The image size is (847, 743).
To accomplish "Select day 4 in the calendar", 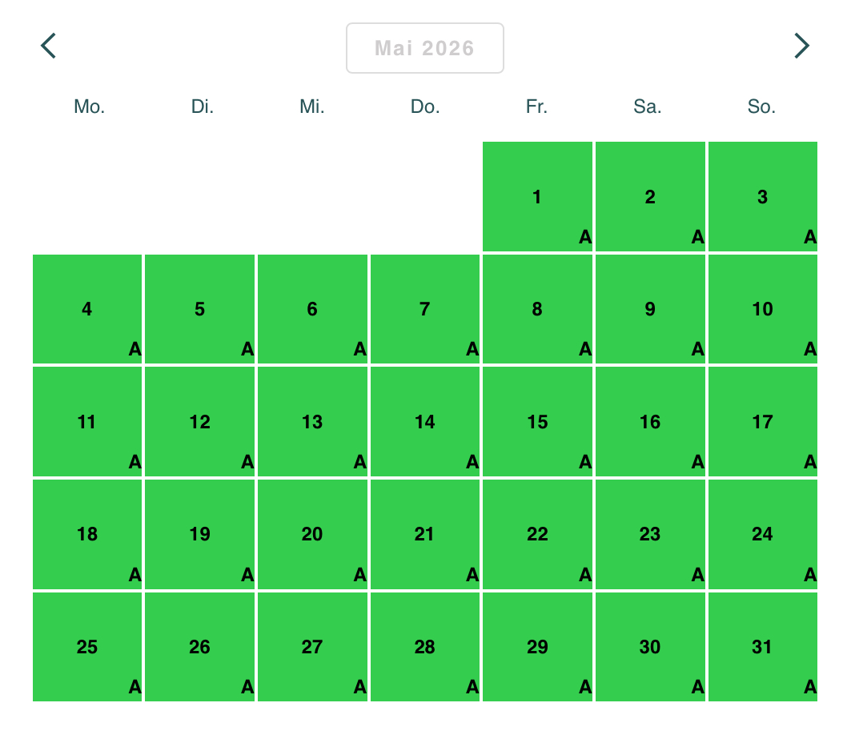I will (x=87, y=309).
